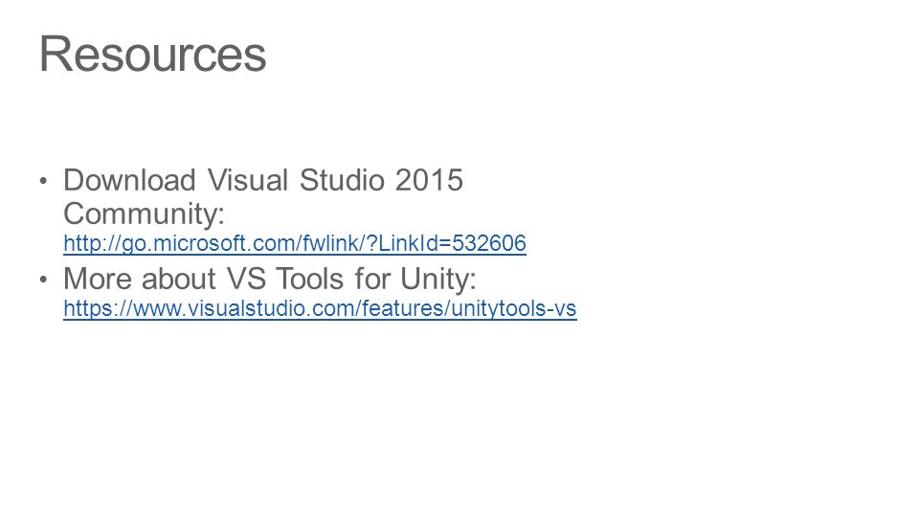Select the bullet dot before More about
The height and width of the screenshot is (517, 919).
point(43,279)
